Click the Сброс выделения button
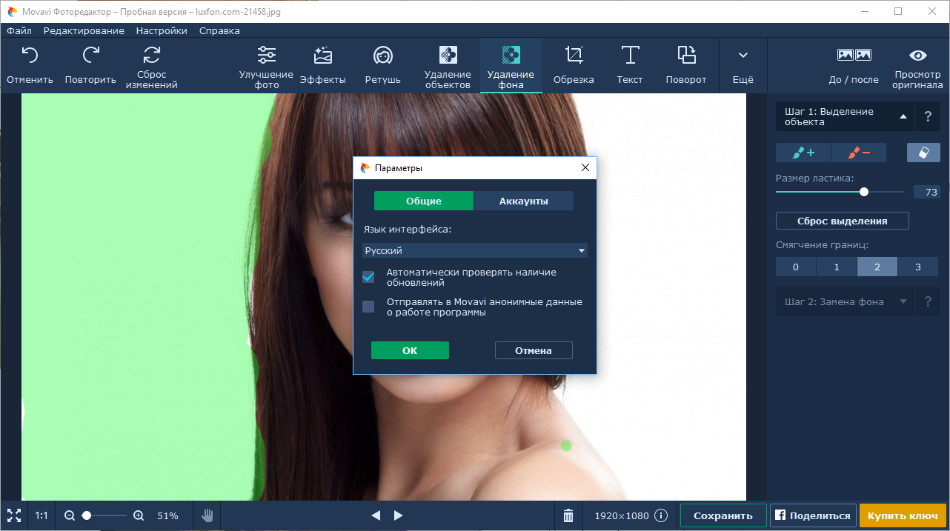The image size is (950, 531). [x=842, y=221]
